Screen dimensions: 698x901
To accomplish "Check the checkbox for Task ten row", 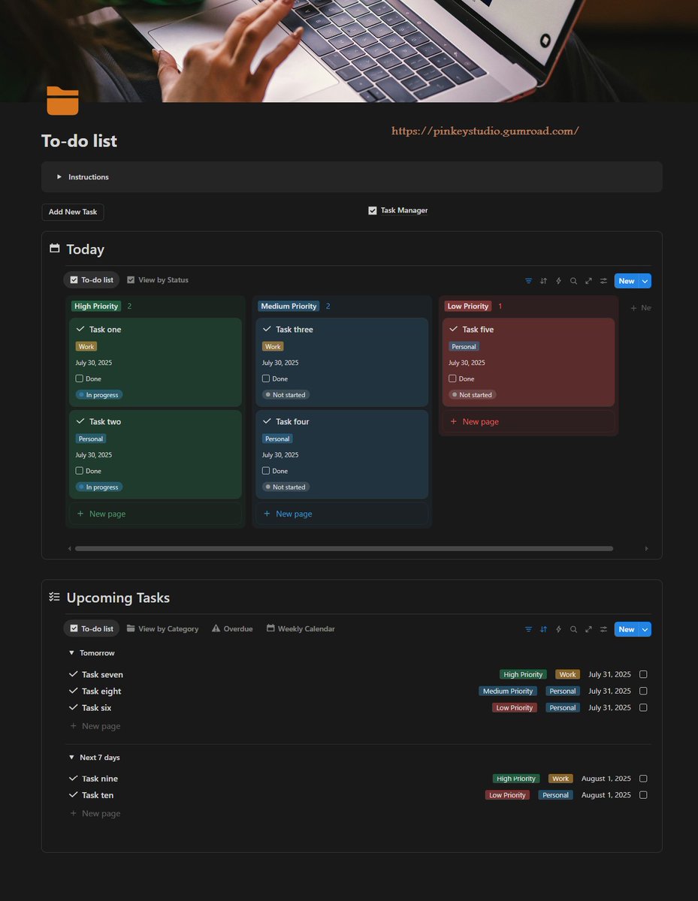I will 643,795.
